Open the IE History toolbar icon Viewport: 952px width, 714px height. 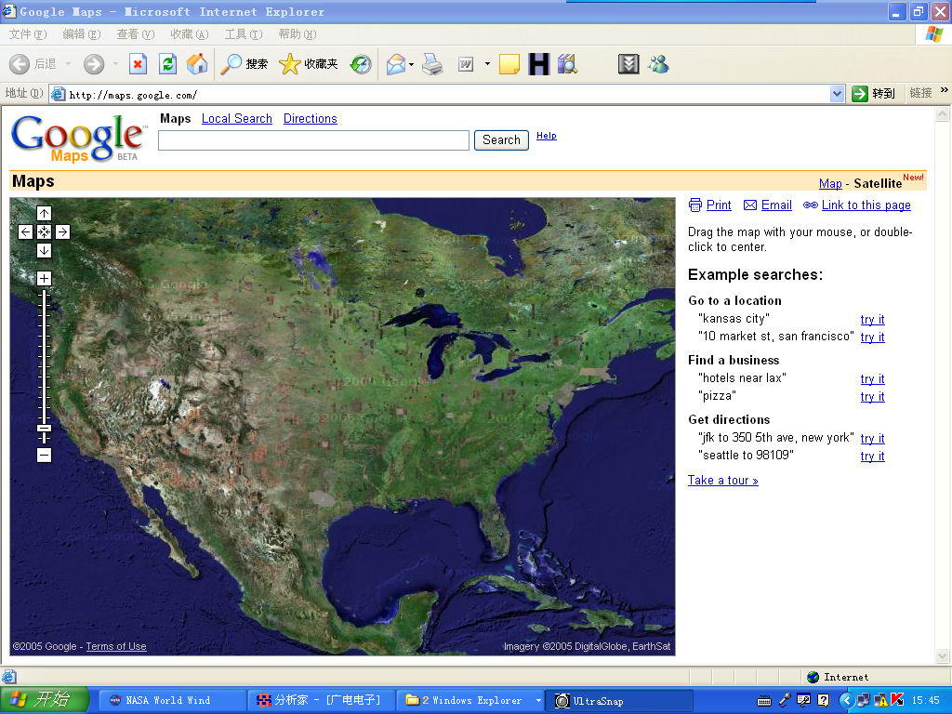coord(361,64)
